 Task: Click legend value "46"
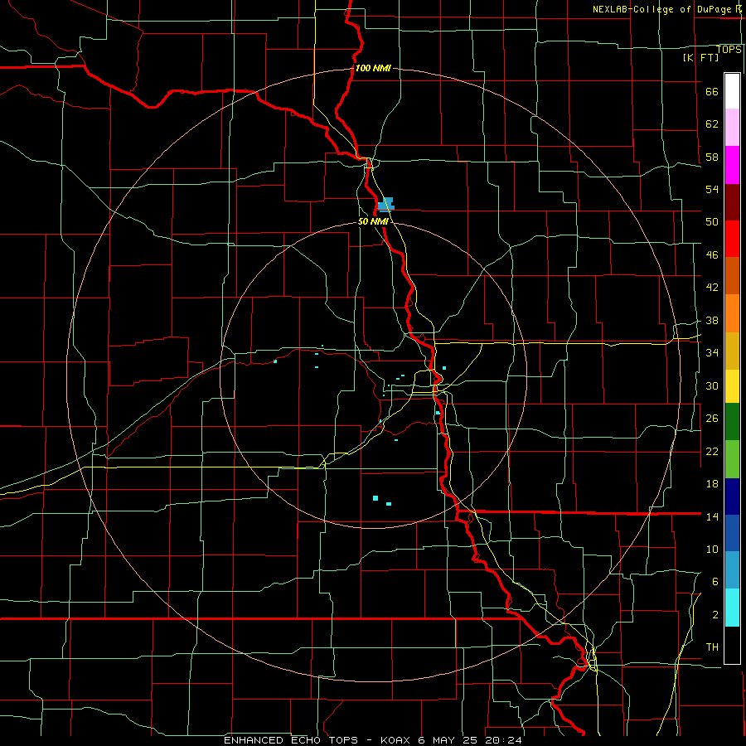[712, 255]
